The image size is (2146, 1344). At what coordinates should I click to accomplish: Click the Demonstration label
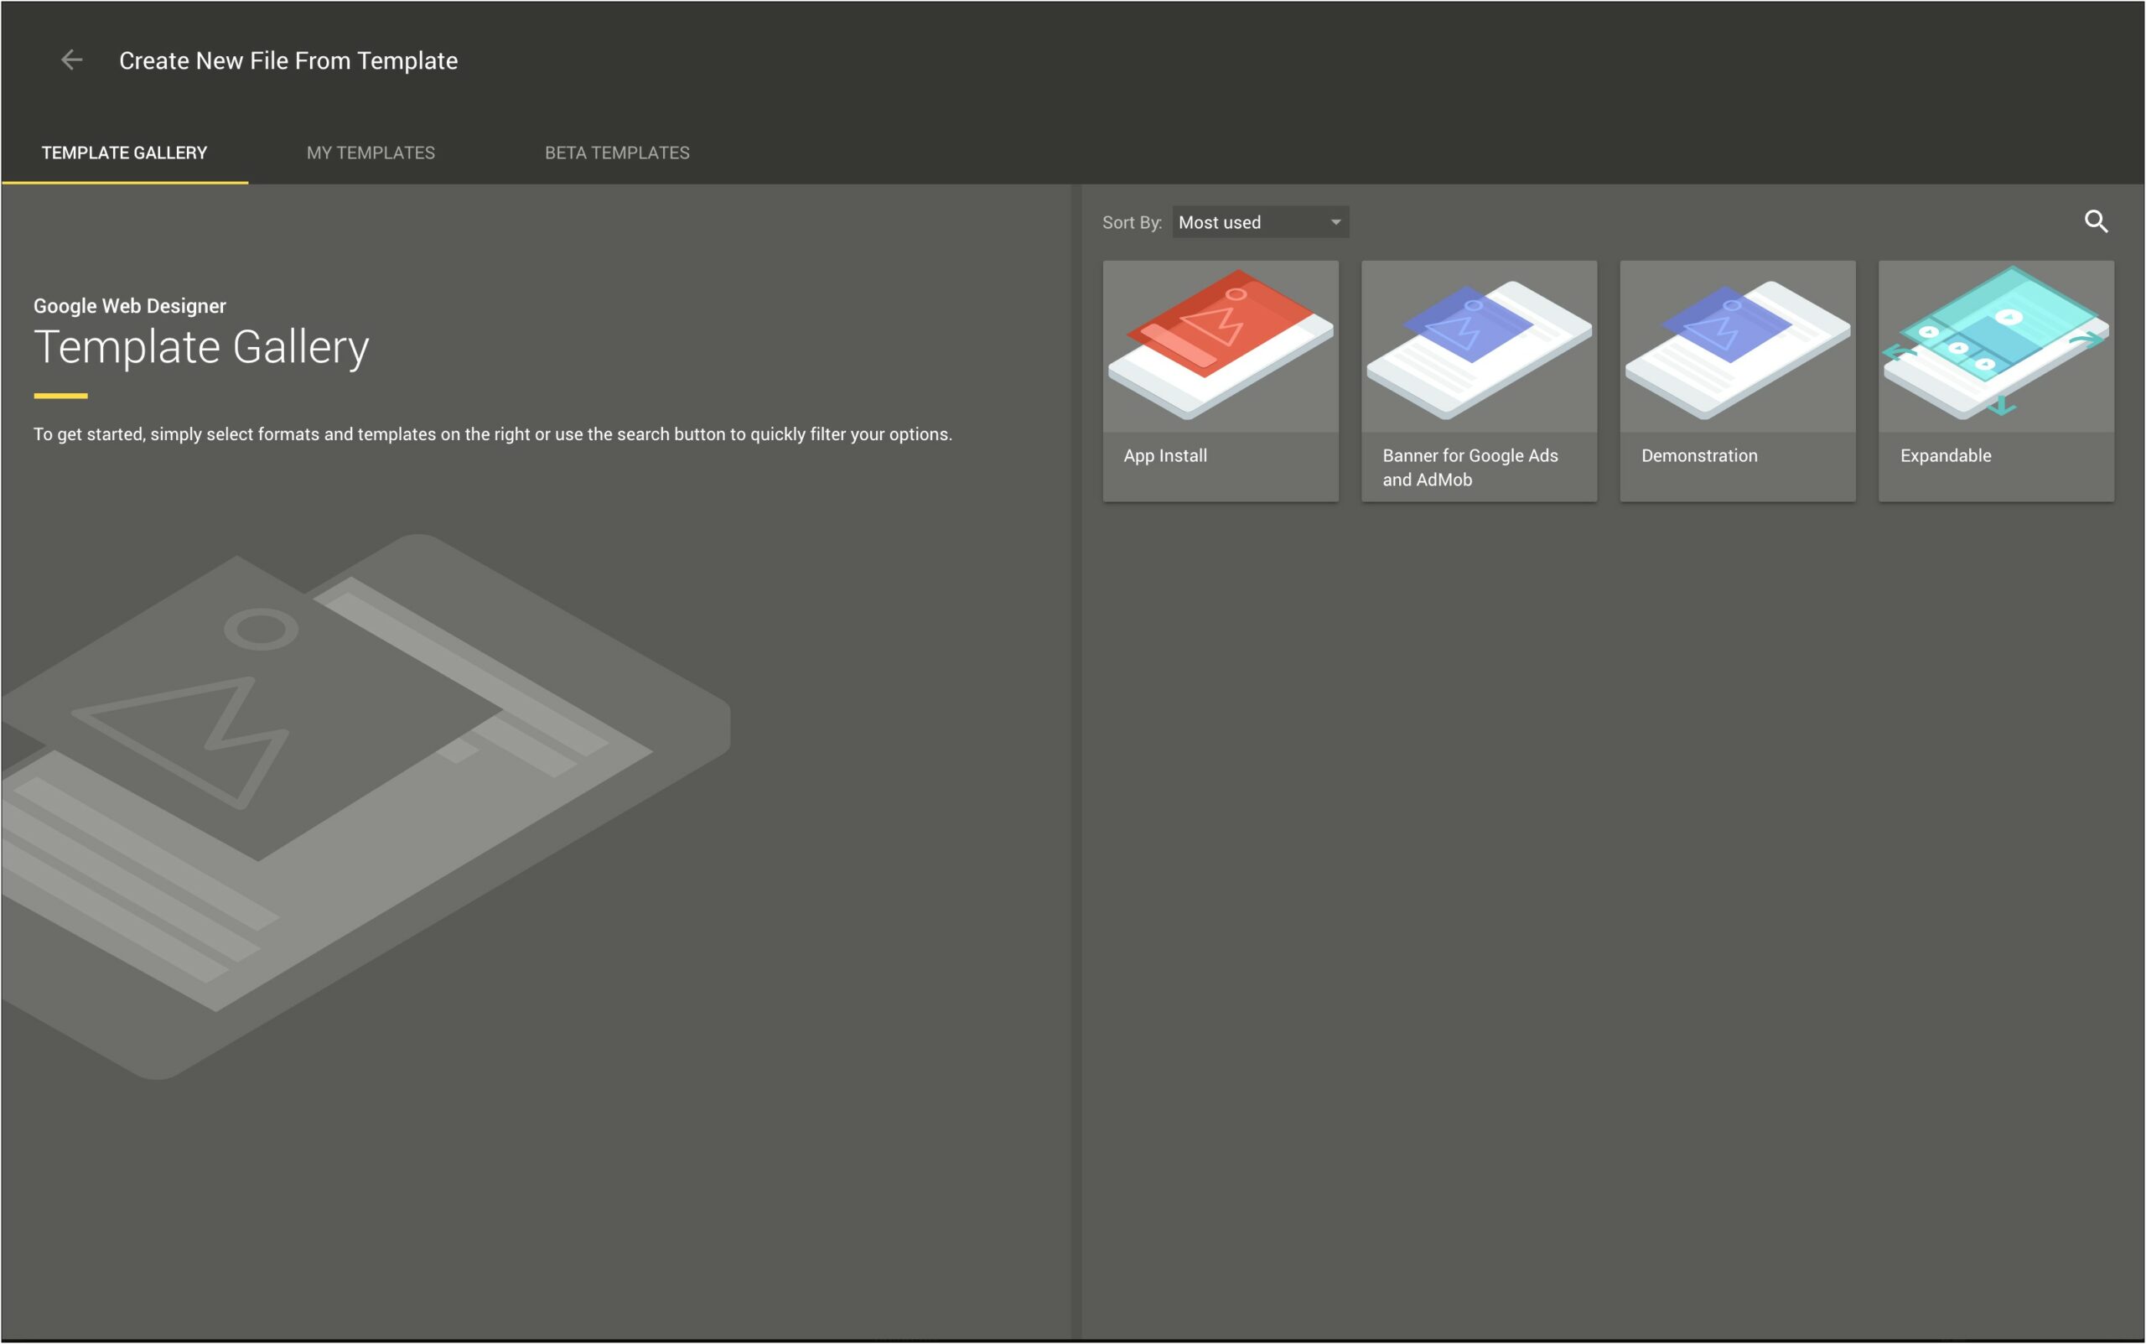click(x=1699, y=456)
